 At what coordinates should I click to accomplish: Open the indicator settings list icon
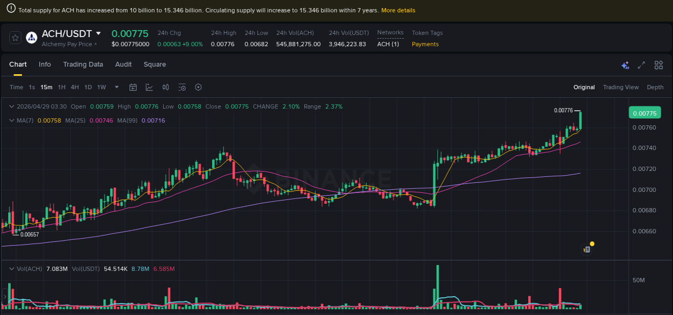click(181, 87)
